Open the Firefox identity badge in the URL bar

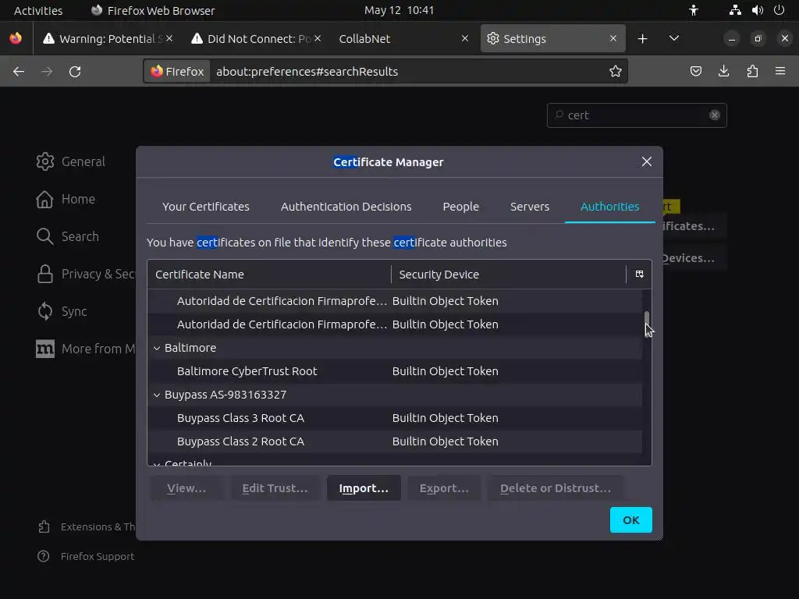click(x=177, y=71)
